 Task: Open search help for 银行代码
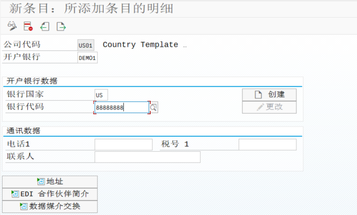154,107
